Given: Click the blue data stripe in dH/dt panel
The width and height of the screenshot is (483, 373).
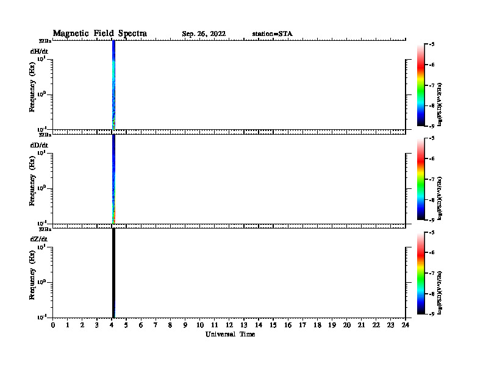Looking at the screenshot, I should 113,85.
